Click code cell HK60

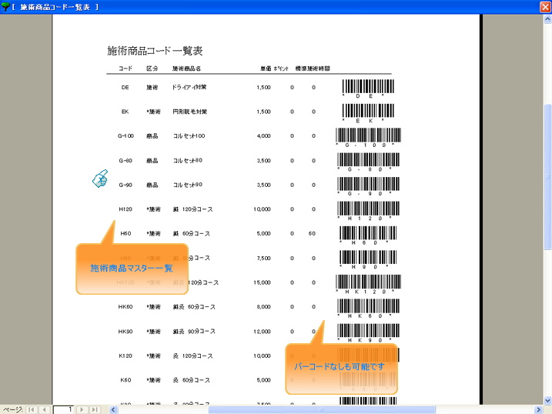pyautogui.click(x=125, y=307)
